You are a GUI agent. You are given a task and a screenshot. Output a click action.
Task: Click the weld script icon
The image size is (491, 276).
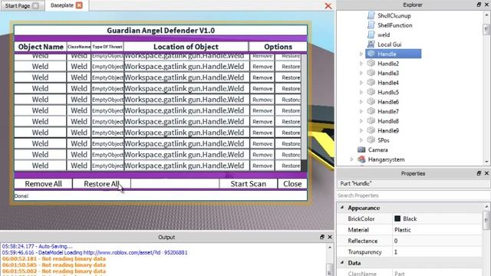[x=371, y=34]
